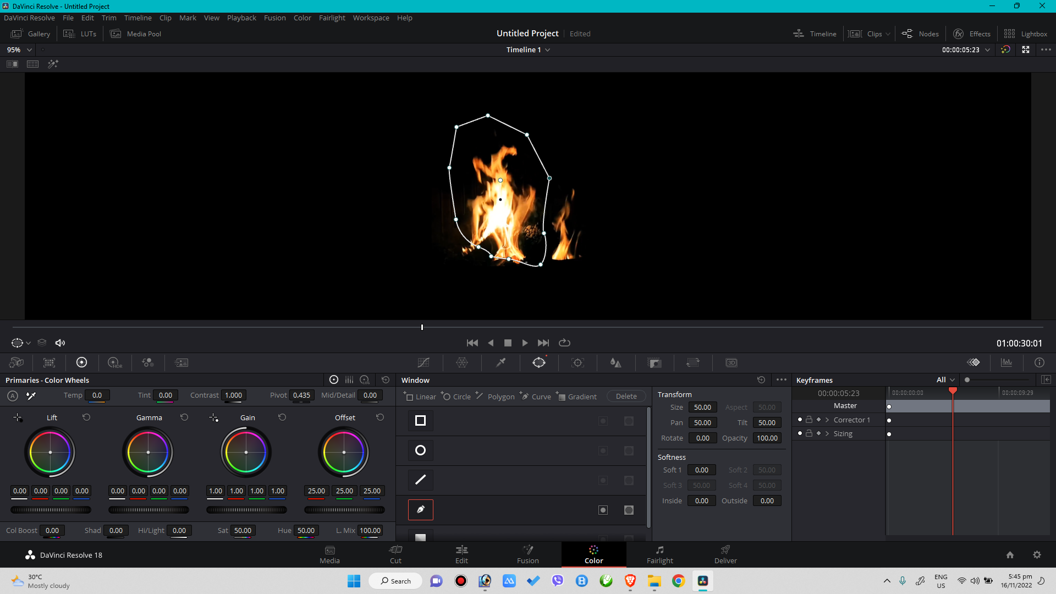Open the LUTs browser
This screenshot has width=1056, height=594.
point(80,34)
